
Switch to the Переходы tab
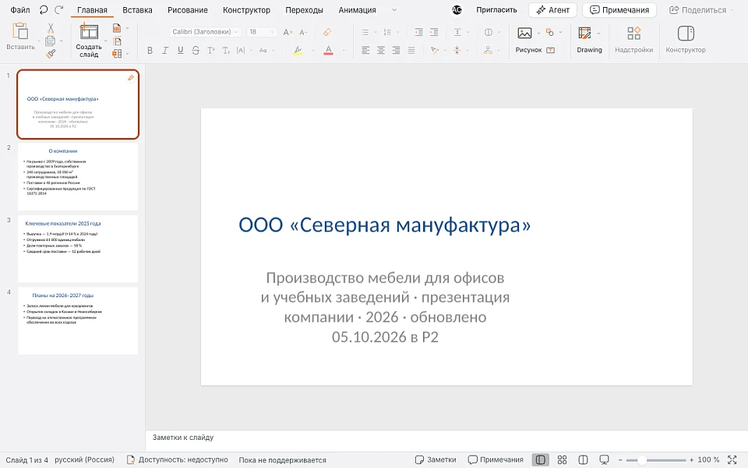pyautogui.click(x=305, y=9)
